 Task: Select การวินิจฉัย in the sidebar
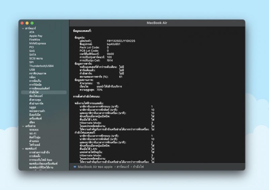click(35, 85)
